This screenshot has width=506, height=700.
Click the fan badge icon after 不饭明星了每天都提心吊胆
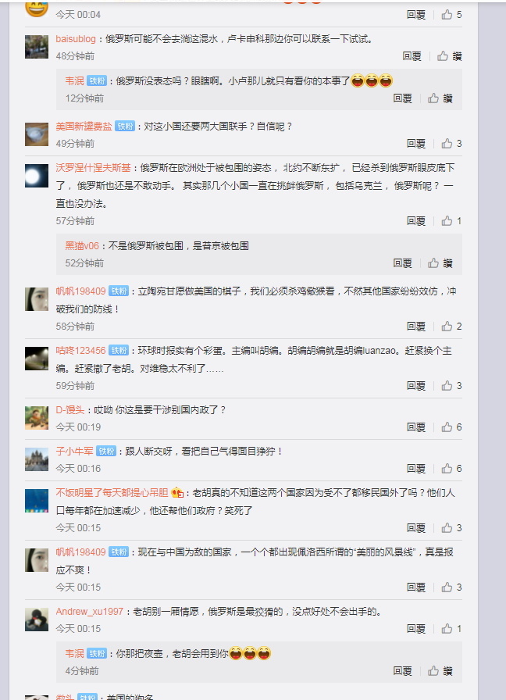pyautogui.click(x=177, y=492)
